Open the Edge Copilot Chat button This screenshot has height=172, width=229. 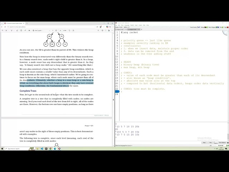pos(109,27)
